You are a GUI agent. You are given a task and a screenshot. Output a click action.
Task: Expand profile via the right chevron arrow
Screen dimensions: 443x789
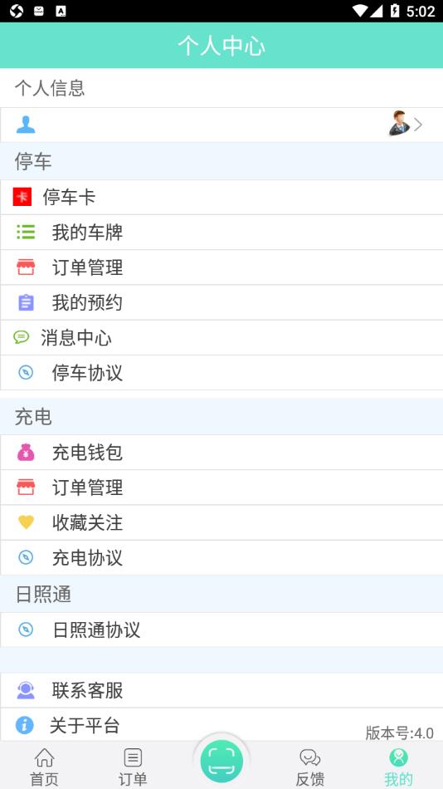click(418, 125)
